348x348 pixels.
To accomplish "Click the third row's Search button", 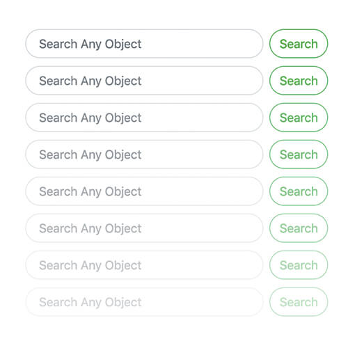I will pyautogui.click(x=299, y=118).
